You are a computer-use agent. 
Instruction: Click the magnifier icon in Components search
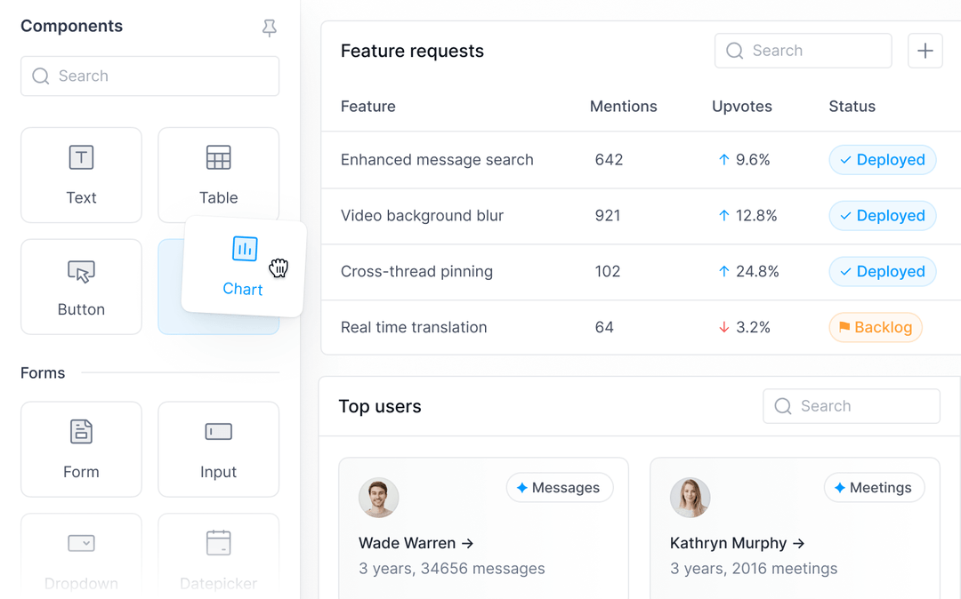tap(40, 76)
